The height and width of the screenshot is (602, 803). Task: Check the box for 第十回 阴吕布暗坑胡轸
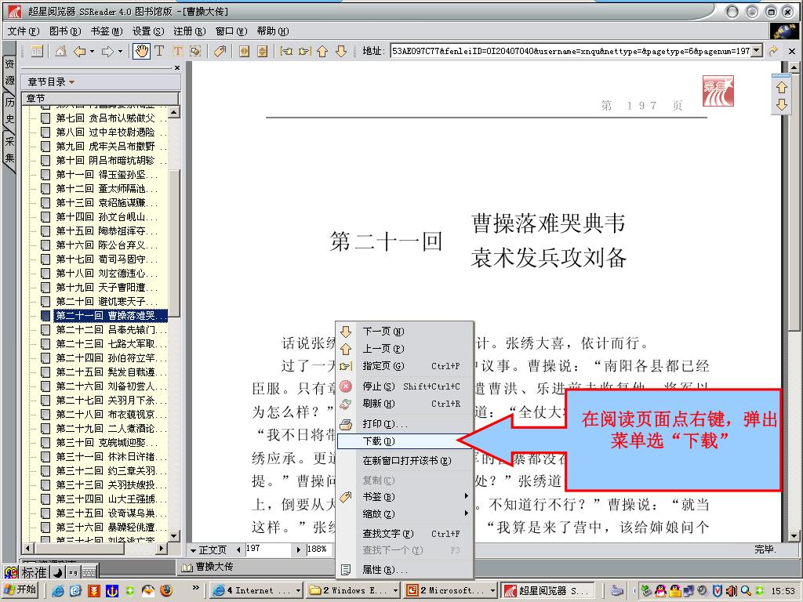(45, 160)
